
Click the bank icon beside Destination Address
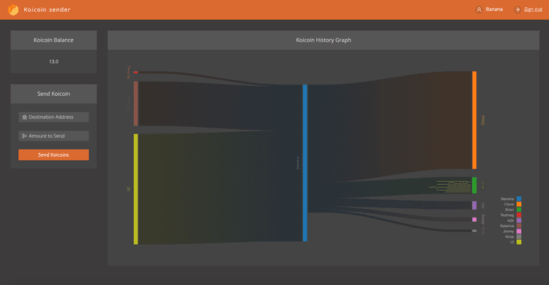tap(24, 117)
